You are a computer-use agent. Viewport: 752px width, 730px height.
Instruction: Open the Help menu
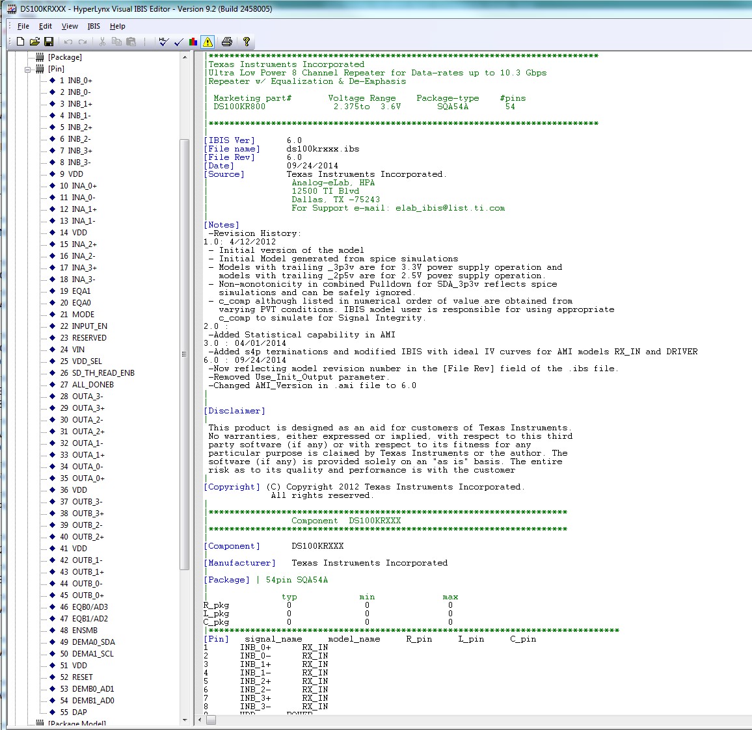pos(118,27)
